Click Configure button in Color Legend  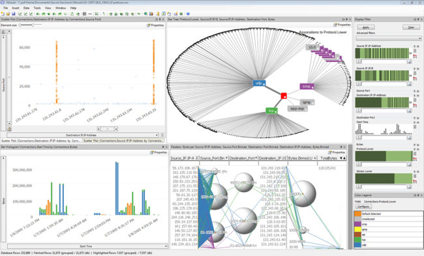[x=363, y=206]
